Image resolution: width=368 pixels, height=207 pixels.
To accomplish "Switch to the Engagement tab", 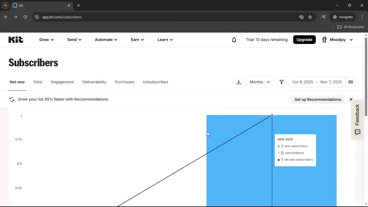I will click(x=62, y=82).
